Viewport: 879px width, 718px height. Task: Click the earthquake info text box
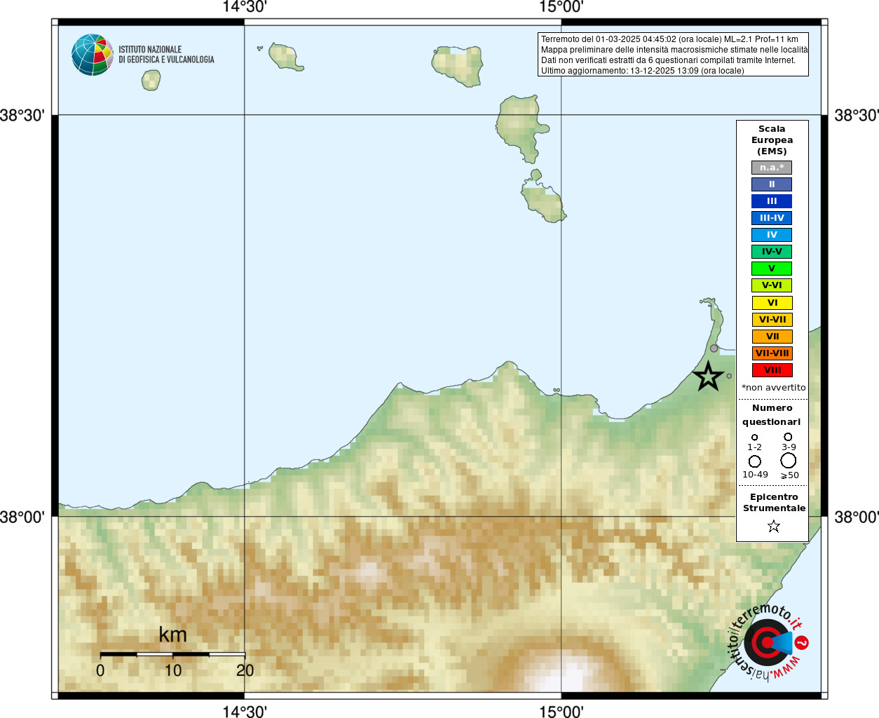point(673,55)
